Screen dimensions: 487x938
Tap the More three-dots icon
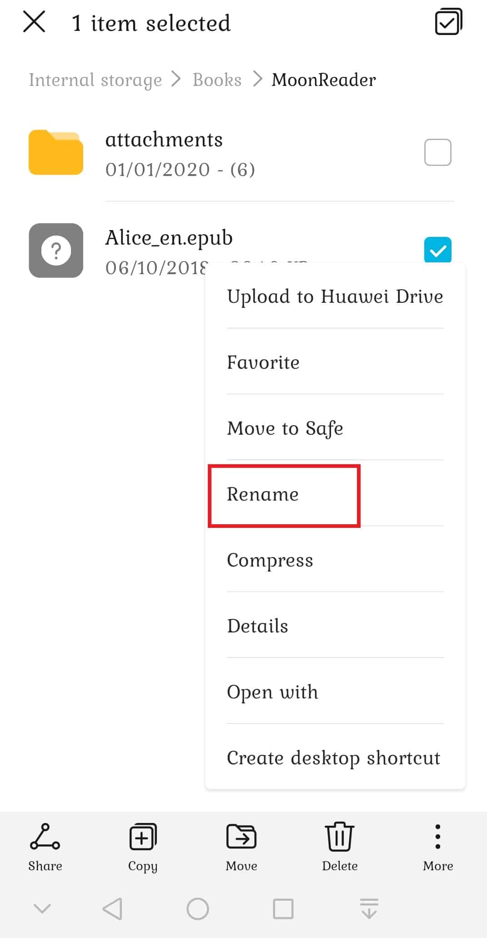[x=437, y=837]
